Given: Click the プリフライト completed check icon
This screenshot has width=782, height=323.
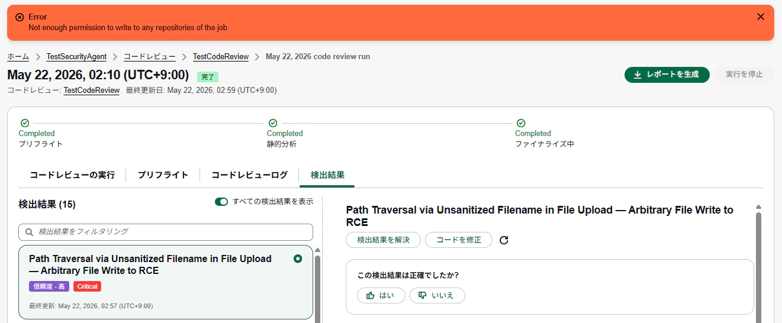Looking at the screenshot, I should tap(24, 123).
